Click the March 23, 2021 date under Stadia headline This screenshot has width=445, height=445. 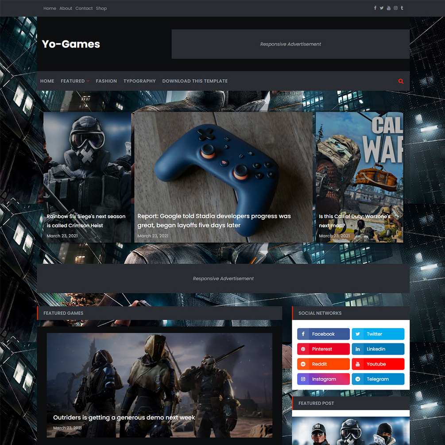coord(153,236)
